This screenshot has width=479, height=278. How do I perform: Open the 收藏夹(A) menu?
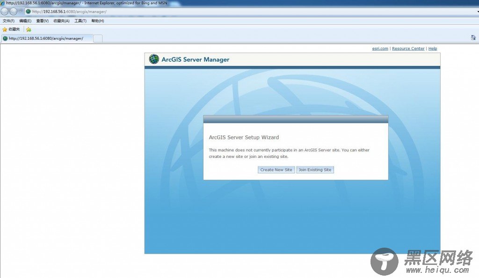[61, 21]
